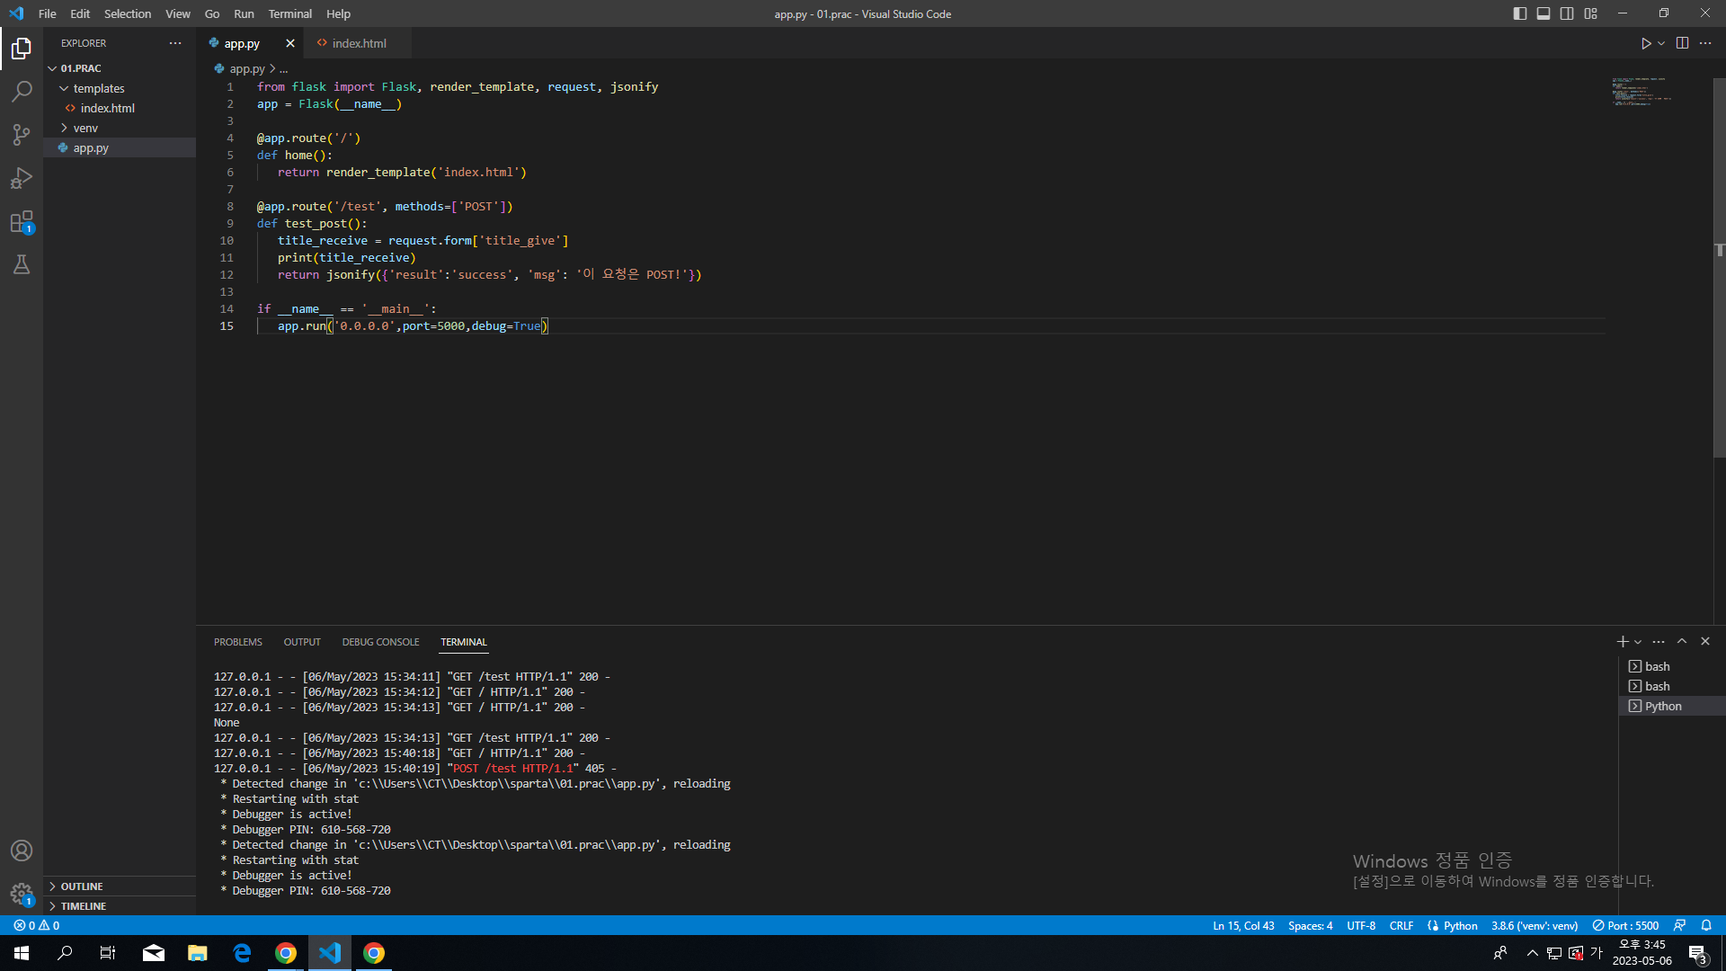The width and height of the screenshot is (1726, 971).
Task: Collapse the templates folder
Action: point(120,88)
